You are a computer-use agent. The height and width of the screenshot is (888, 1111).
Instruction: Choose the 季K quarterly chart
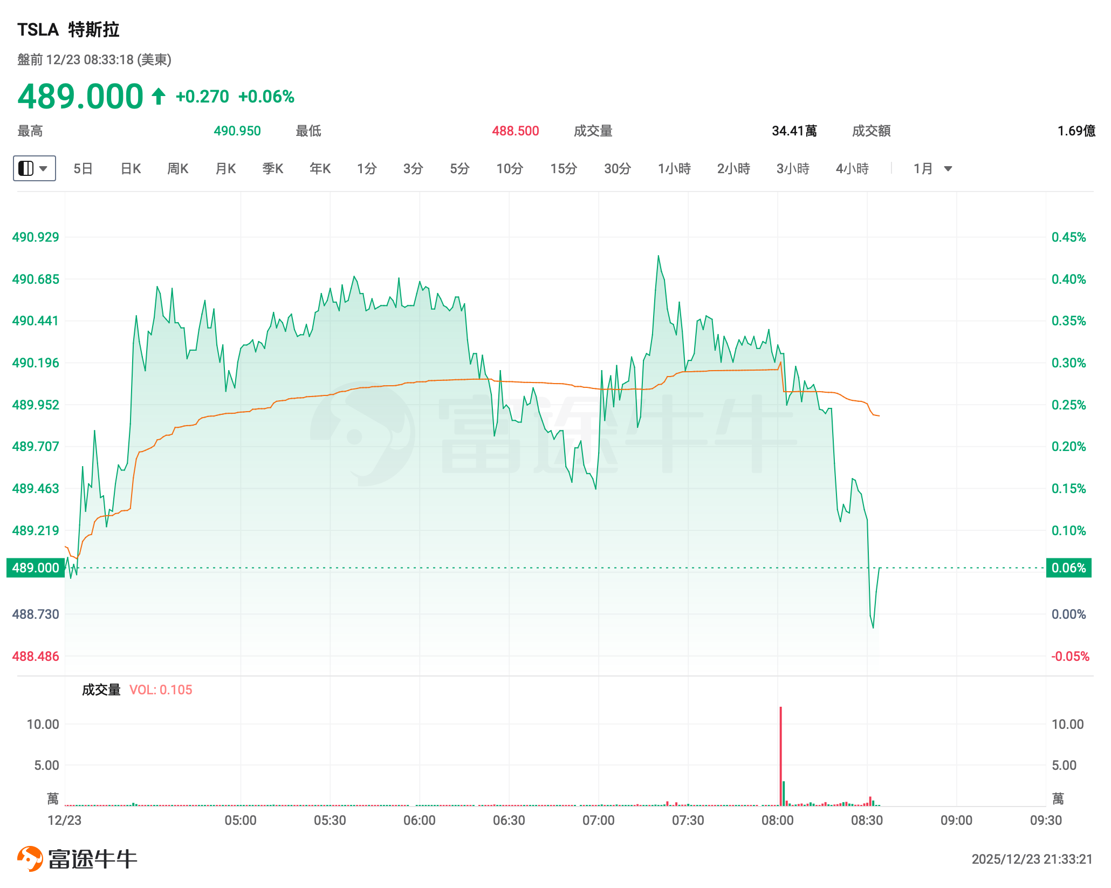tap(272, 169)
